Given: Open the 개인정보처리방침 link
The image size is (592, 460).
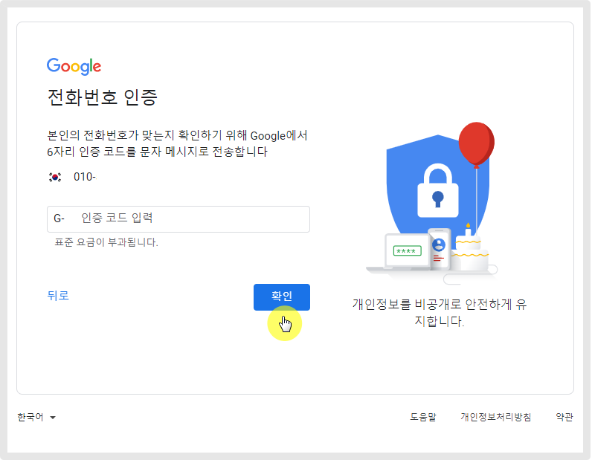Looking at the screenshot, I should tap(495, 418).
